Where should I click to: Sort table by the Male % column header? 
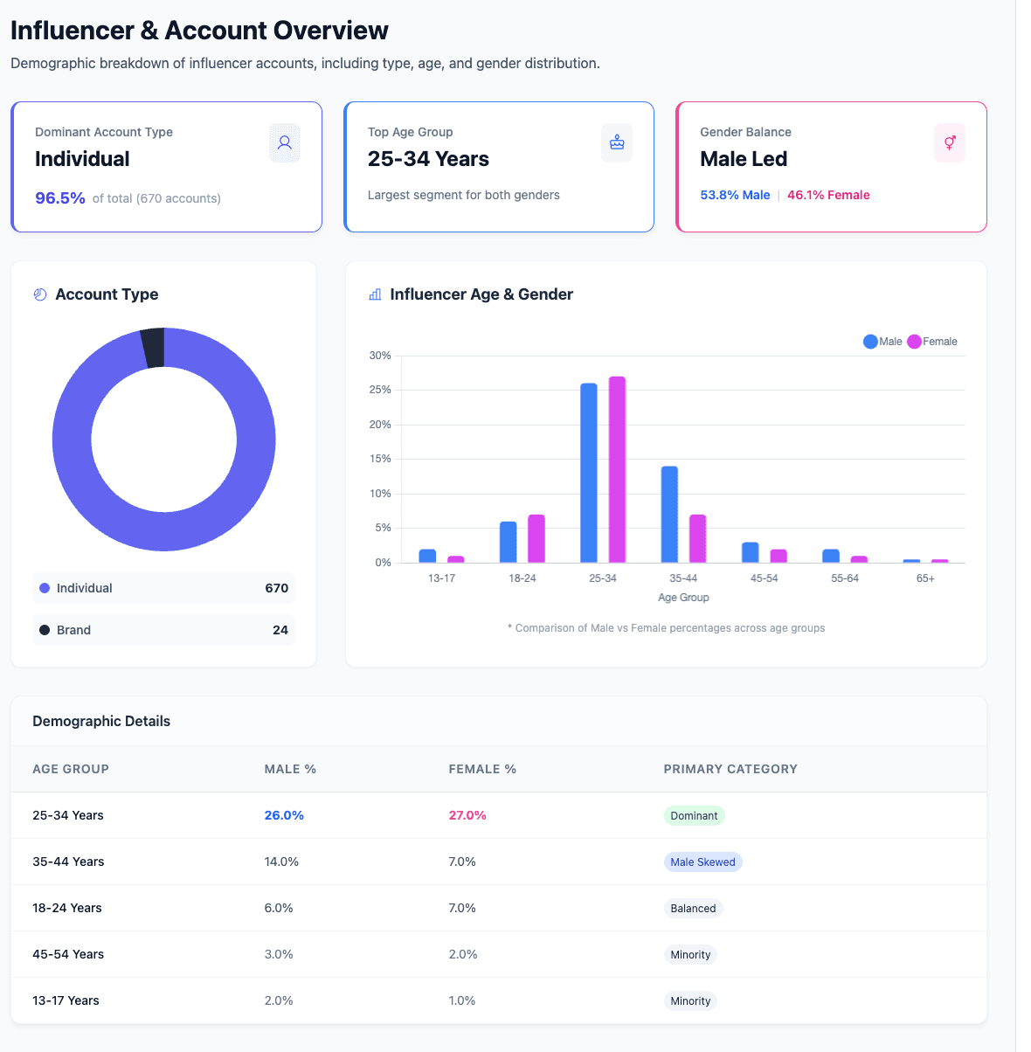[290, 769]
